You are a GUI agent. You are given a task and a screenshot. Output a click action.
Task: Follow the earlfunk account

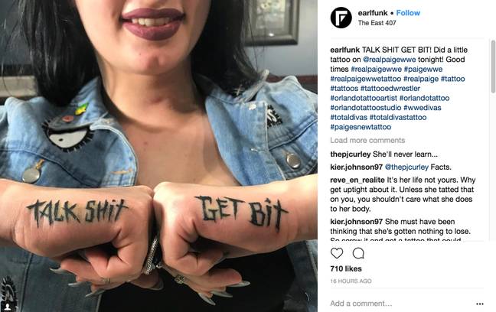tap(408, 13)
